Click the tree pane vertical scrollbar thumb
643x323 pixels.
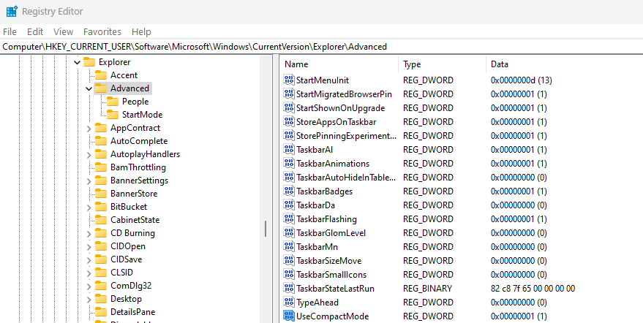(266, 229)
